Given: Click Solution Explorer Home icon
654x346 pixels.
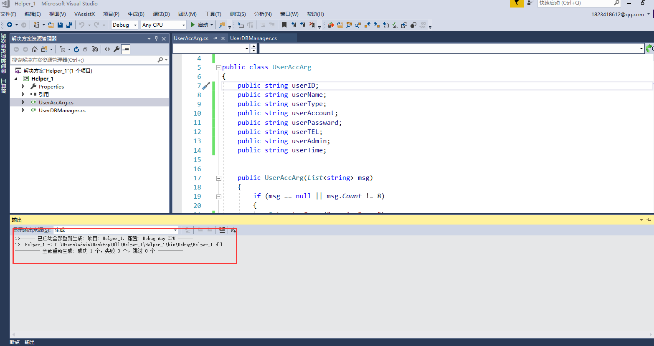Looking at the screenshot, I should click(35, 49).
